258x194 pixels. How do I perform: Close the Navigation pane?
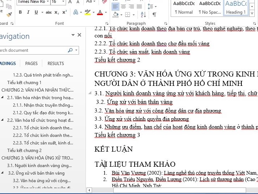pos(79,35)
